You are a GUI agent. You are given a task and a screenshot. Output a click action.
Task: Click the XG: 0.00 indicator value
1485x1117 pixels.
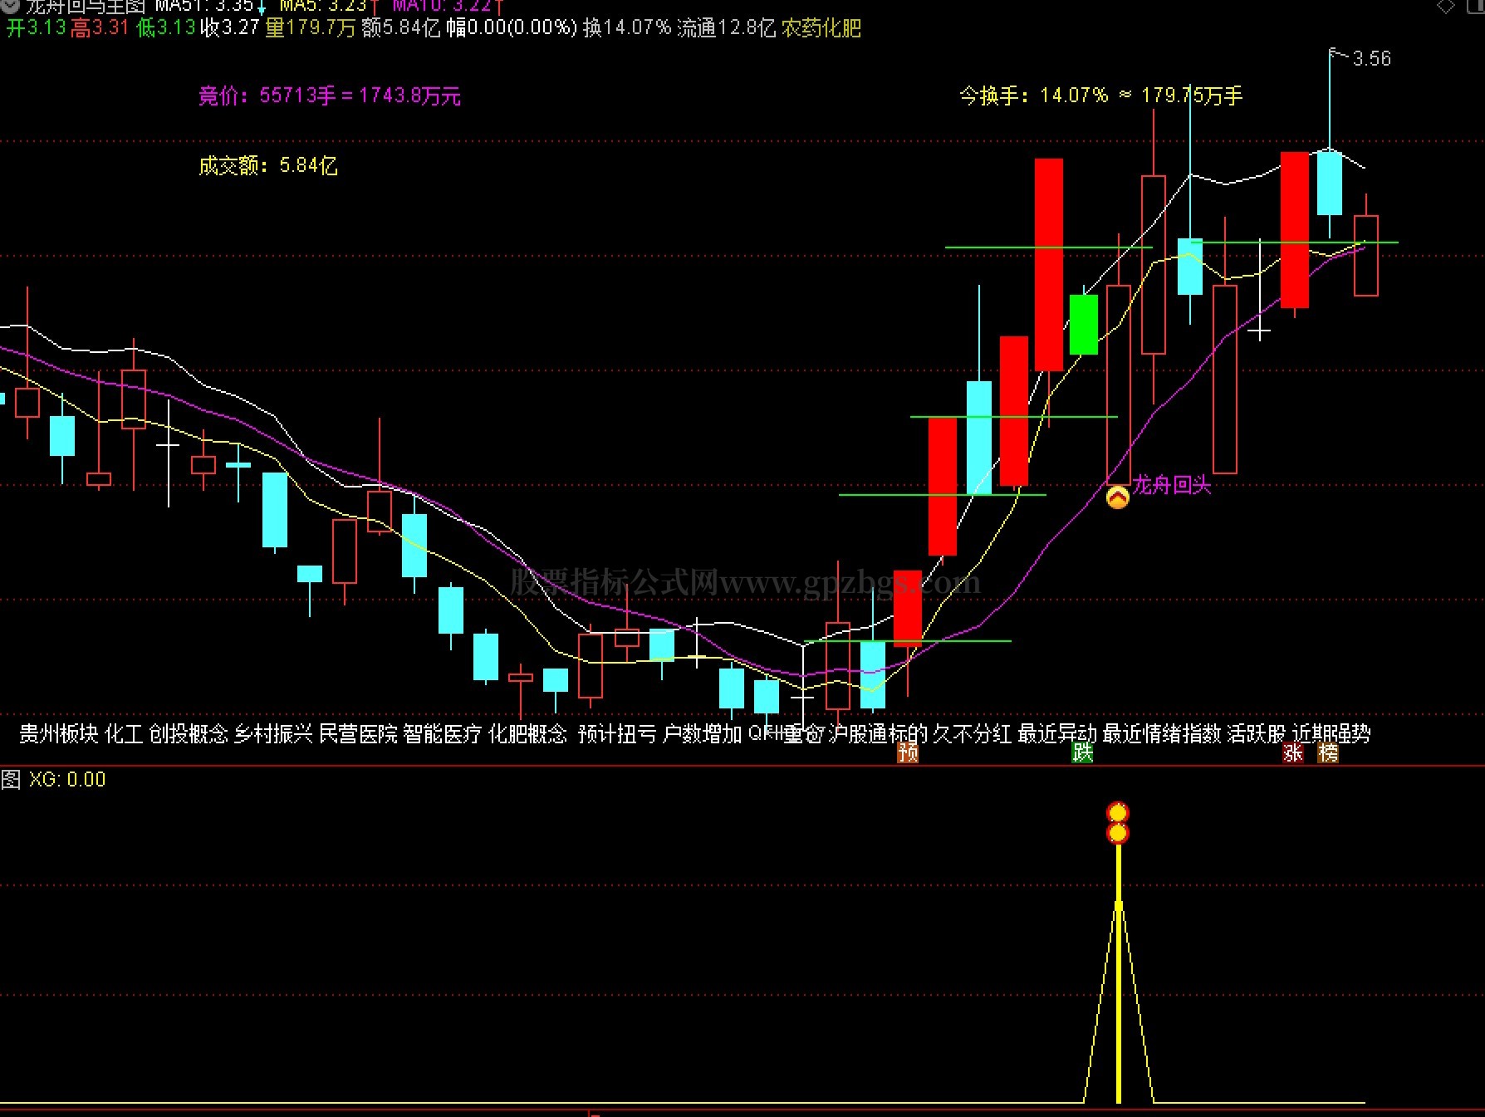(67, 780)
